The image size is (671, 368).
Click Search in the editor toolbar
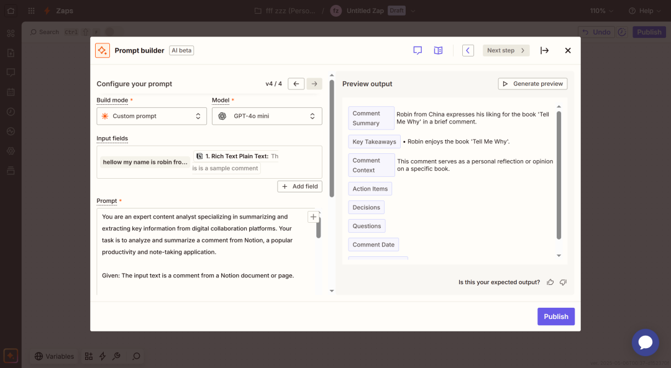coord(45,32)
